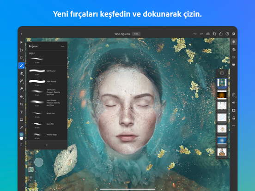
Task: Add a new layer from right taskbar
Action: pyautogui.click(x=234, y=95)
